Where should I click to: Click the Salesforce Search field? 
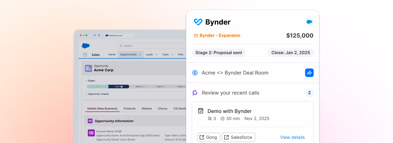(x=152, y=46)
